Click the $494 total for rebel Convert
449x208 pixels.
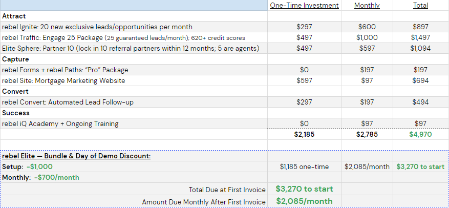tap(420, 102)
